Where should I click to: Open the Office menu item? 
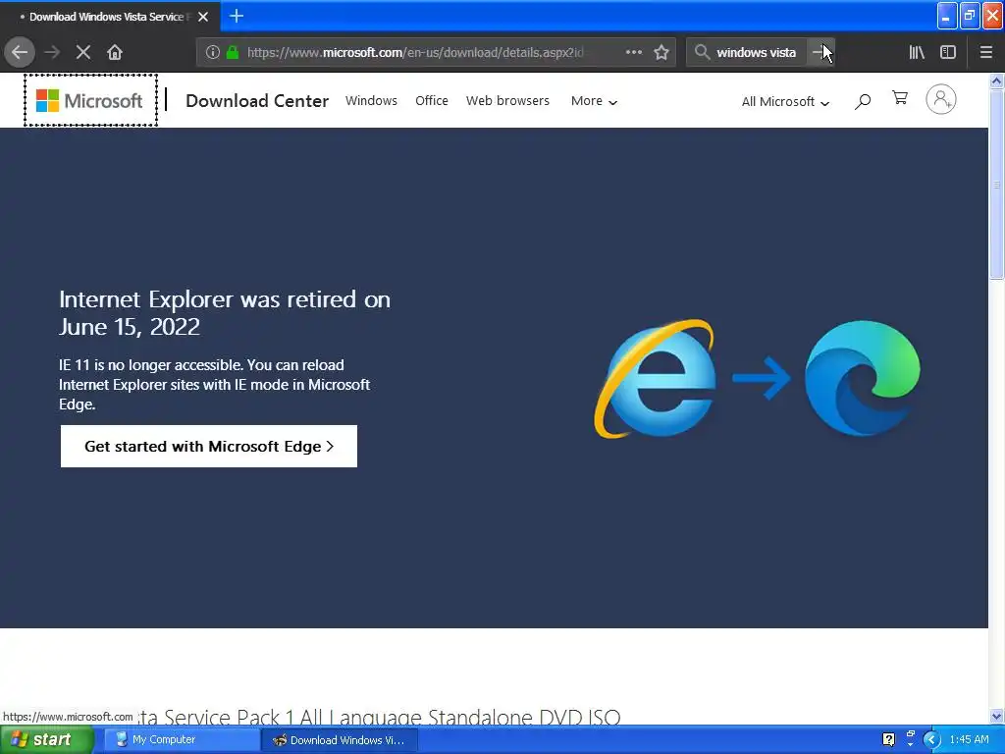432,101
